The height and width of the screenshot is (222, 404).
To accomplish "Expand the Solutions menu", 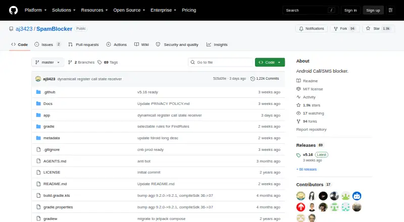I will pos(64,10).
